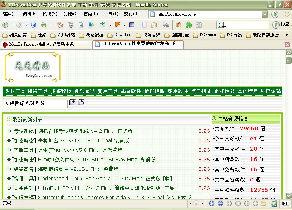The width and height of the screenshot is (292, 210).
Task: Open the History clock icon
Action: (x=70, y=25)
